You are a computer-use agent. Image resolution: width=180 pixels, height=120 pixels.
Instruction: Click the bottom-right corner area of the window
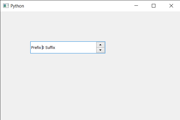pyautogui.click(x=177, y=117)
